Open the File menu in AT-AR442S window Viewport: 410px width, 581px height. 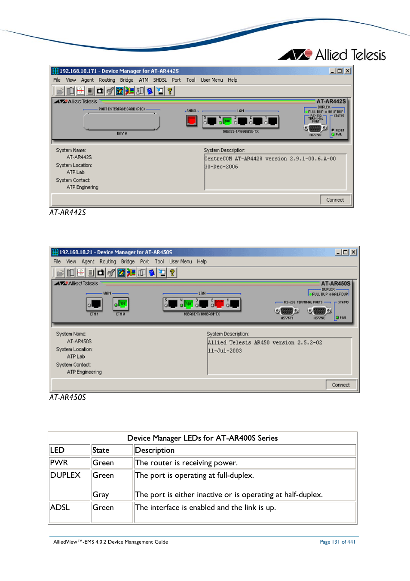tap(57, 80)
